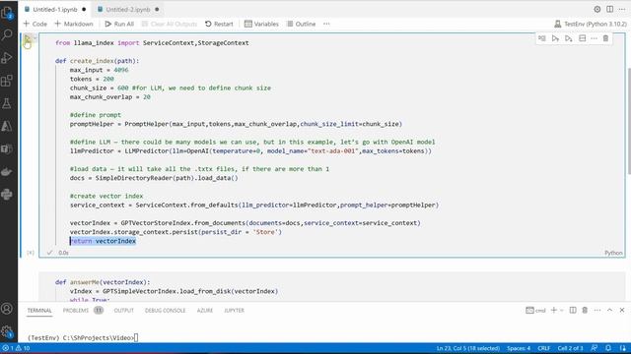This screenshot has width=631, height=354.
Task: Select the DEBUG CONSOLE panel tab
Action: [x=165, y=311]
